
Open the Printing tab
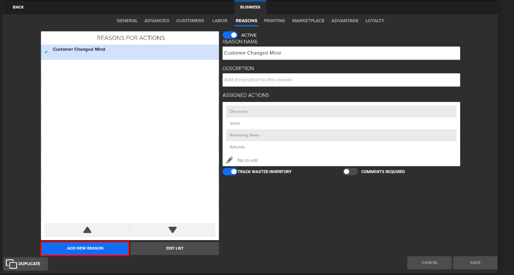click(x=274, y=21)
